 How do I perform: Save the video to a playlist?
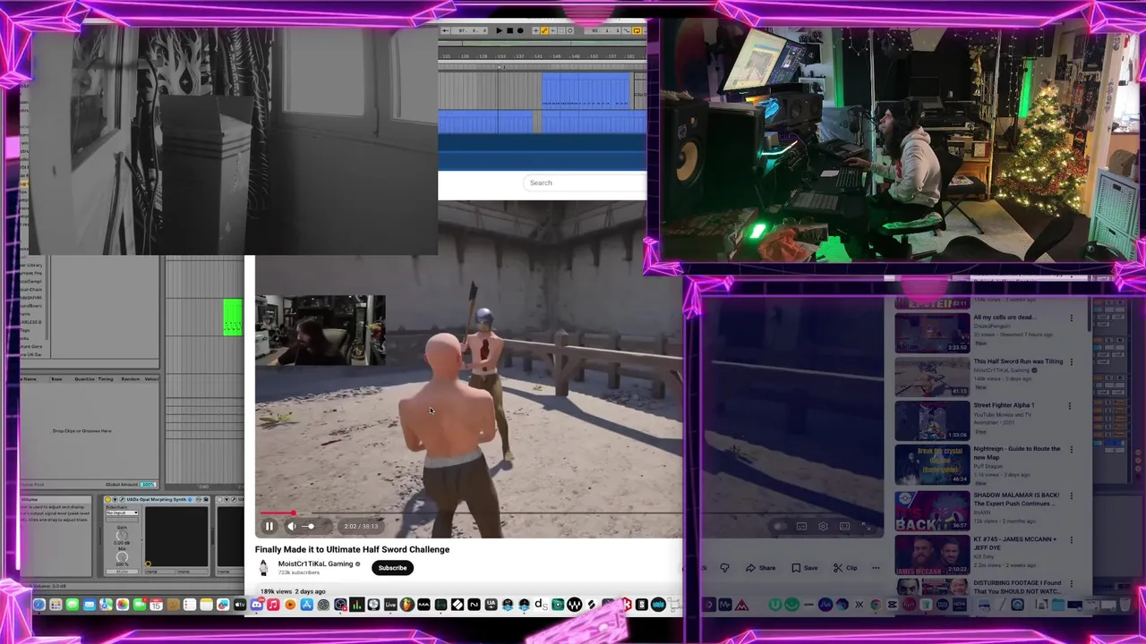(x=805, y=568)
